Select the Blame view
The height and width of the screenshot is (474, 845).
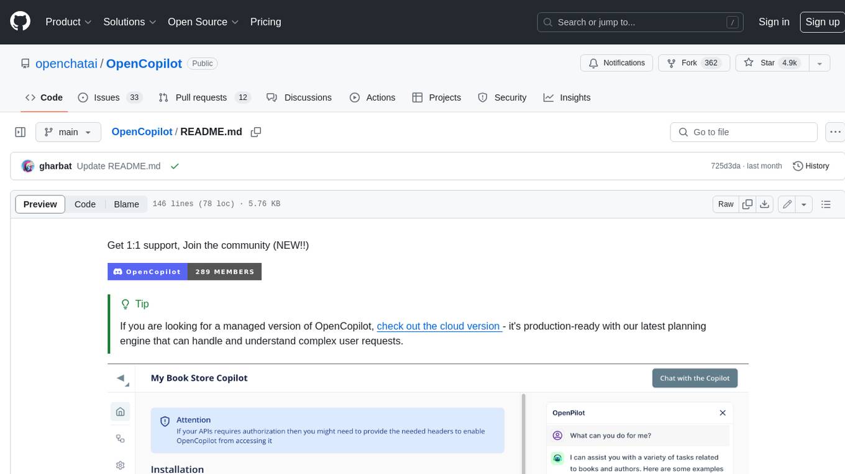click(126, 204)
